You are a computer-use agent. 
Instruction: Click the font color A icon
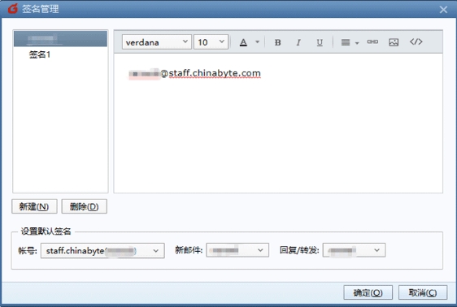(x=243, y=42)
